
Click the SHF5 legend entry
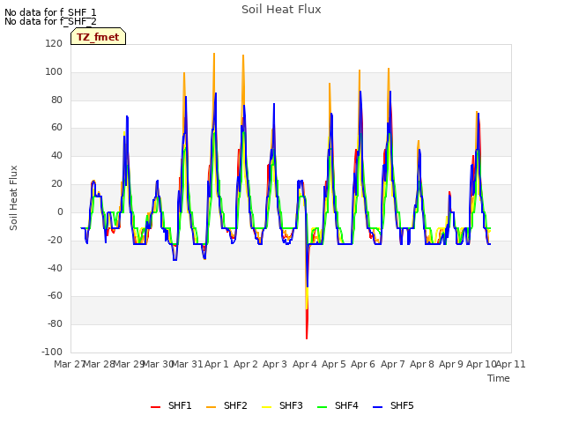click(393, 405)
